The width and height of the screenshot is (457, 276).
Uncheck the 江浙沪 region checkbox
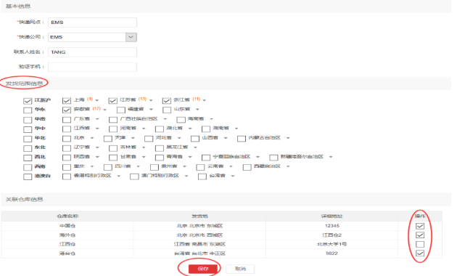click(x=28, y=101)
